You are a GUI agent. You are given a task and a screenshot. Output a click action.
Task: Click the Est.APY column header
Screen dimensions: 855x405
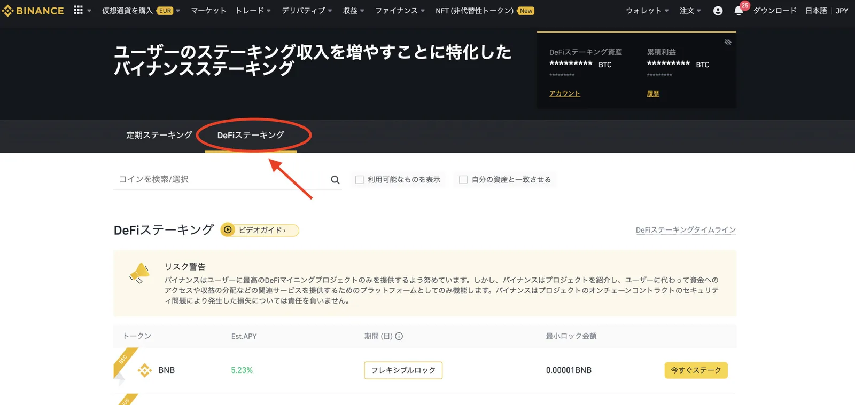244,336
